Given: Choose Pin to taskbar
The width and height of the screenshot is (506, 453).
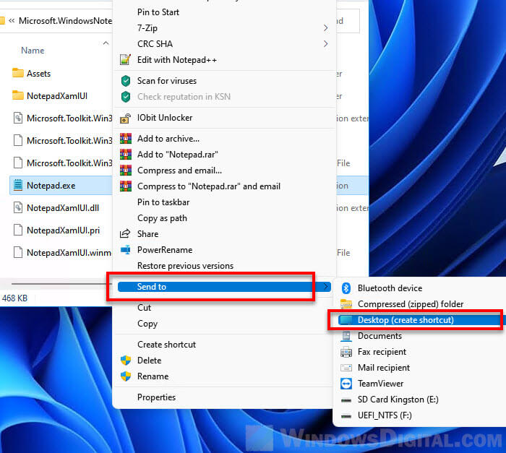Looking at the screenshot, I should [x=163, y=202].
